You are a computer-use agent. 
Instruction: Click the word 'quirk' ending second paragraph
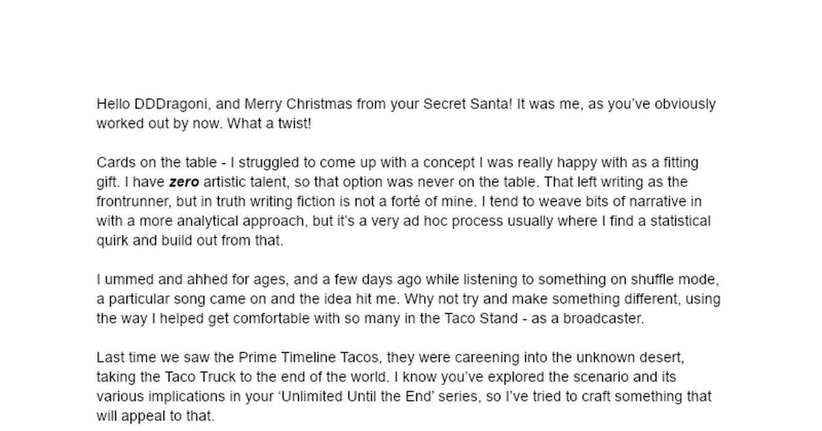click(x=112, y=241)
